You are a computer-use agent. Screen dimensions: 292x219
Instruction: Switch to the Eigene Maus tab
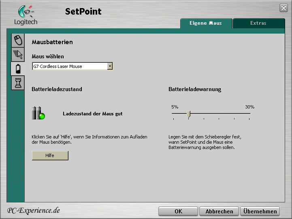tap(206, 23)
